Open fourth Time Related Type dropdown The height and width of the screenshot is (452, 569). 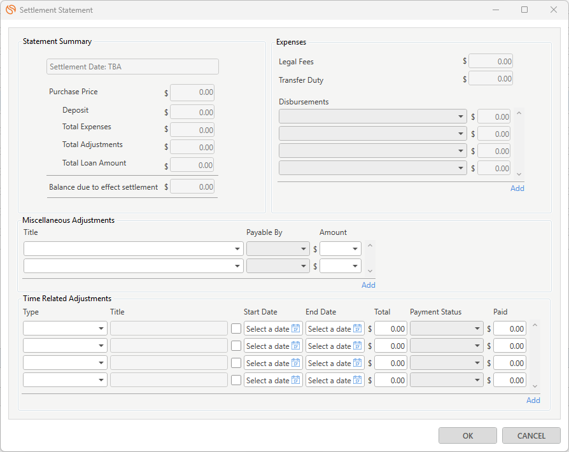click(x=65, y=380)
